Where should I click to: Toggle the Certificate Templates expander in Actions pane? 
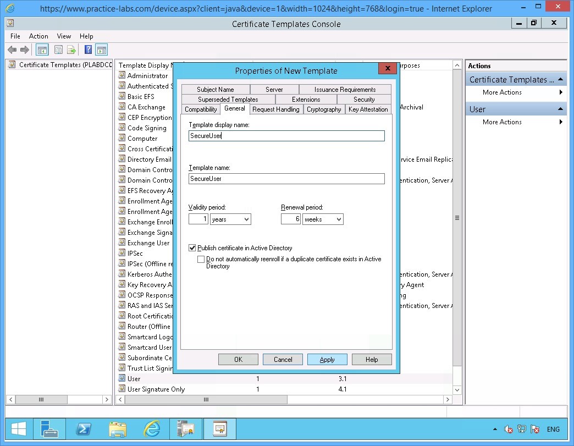561,79
